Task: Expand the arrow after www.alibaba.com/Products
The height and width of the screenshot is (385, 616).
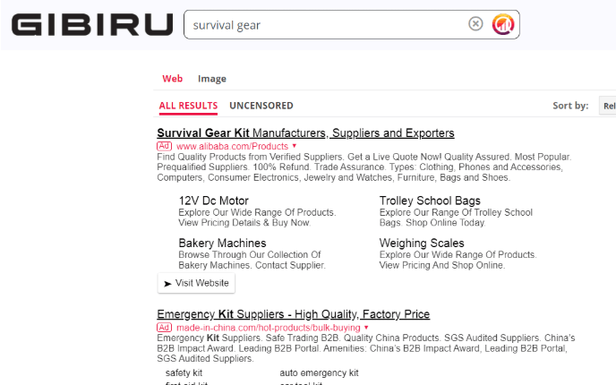Action: click(295, 146)
